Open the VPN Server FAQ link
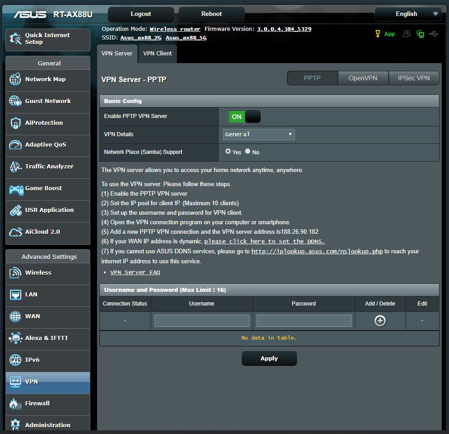 (x=135, y=272)
